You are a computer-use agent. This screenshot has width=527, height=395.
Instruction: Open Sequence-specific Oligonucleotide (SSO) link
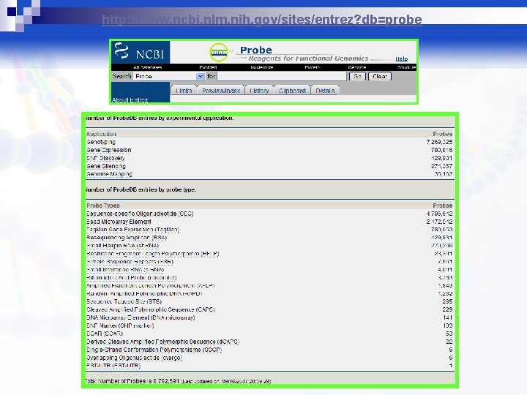[140, 214]
